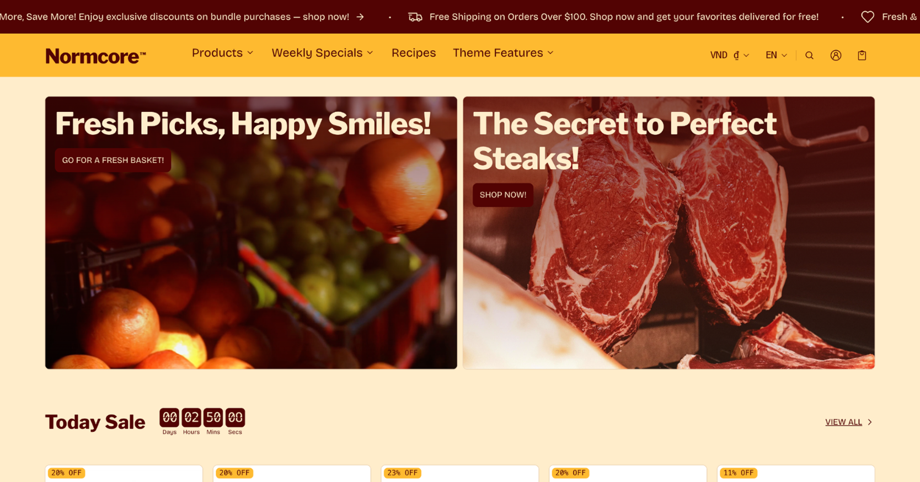Click the Shop Now button on steaks banner
920x482 pixels.
point(503,195)
